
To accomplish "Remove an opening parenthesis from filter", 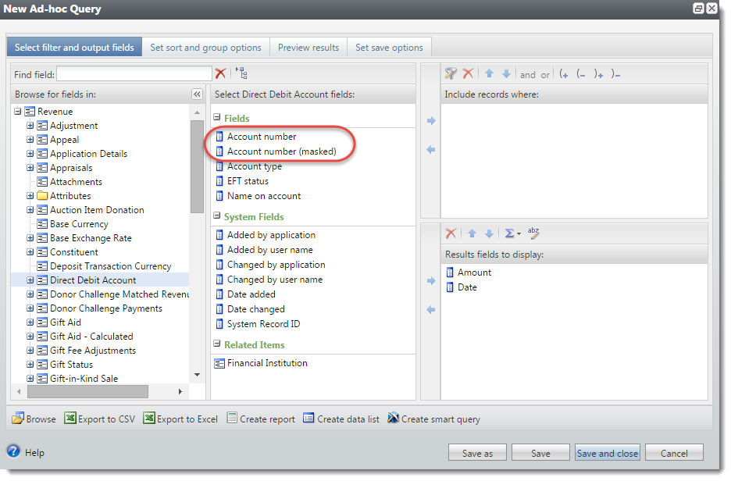I will point(581,74).
